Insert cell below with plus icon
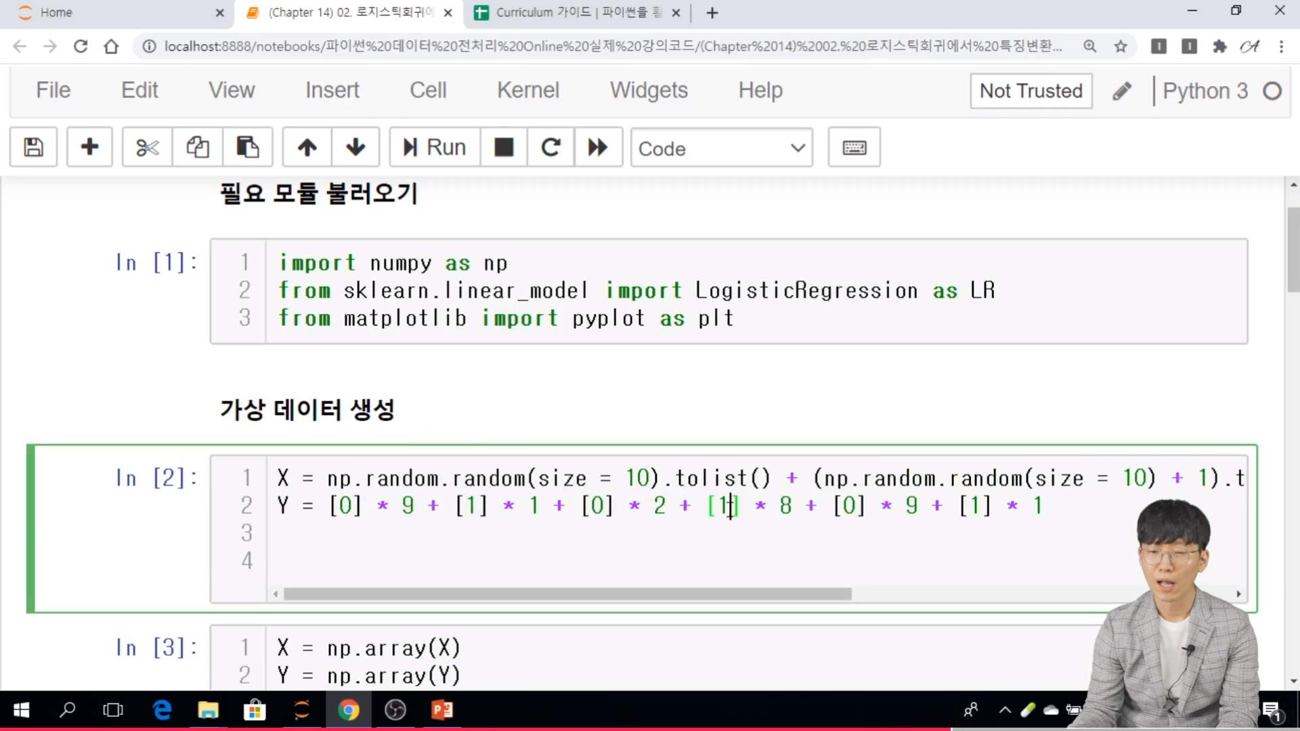The width and height of the screenshot is (1300, 731). [89, 147]
